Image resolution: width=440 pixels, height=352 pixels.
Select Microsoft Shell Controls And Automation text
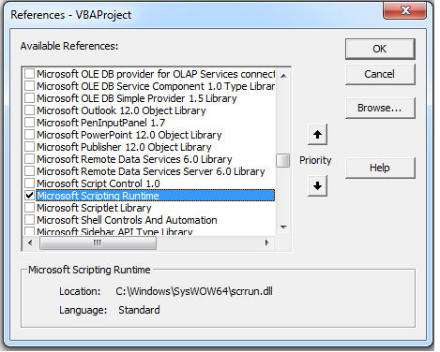[127, 220]
